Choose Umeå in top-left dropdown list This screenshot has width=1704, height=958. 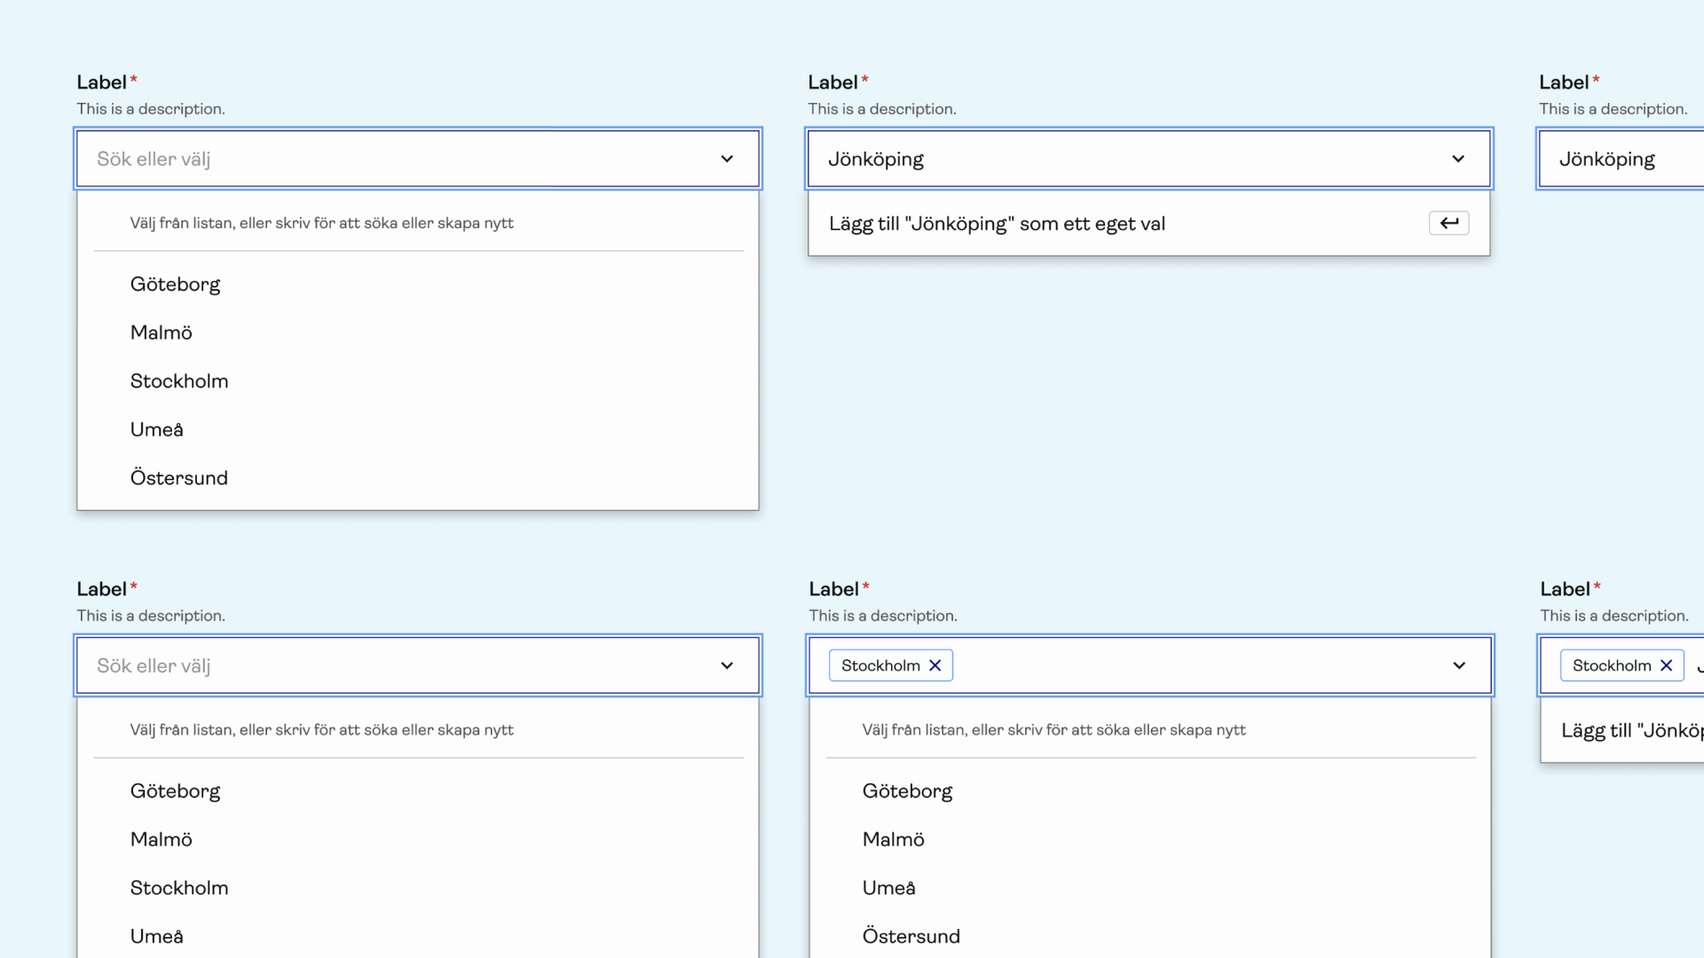[156, 430]
